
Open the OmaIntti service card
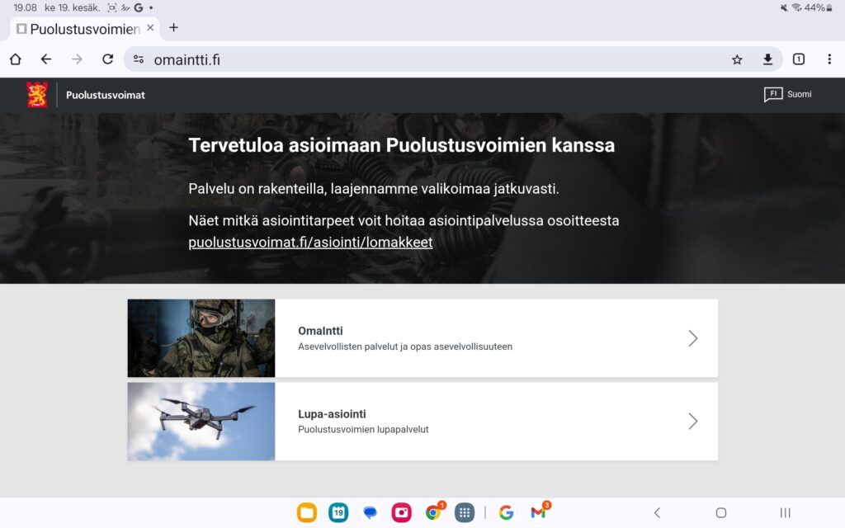tap(495, 338)
